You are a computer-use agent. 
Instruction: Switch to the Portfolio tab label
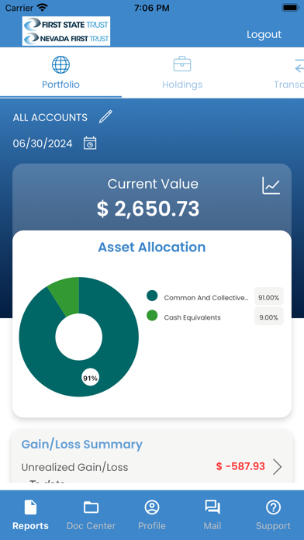click(61, 85)
